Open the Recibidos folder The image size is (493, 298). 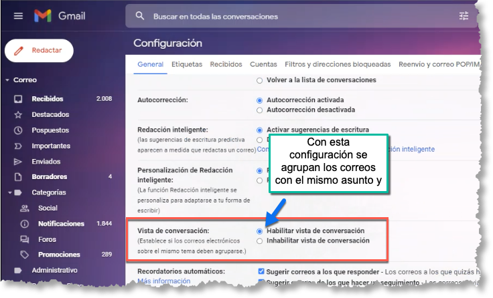point(48,99)
